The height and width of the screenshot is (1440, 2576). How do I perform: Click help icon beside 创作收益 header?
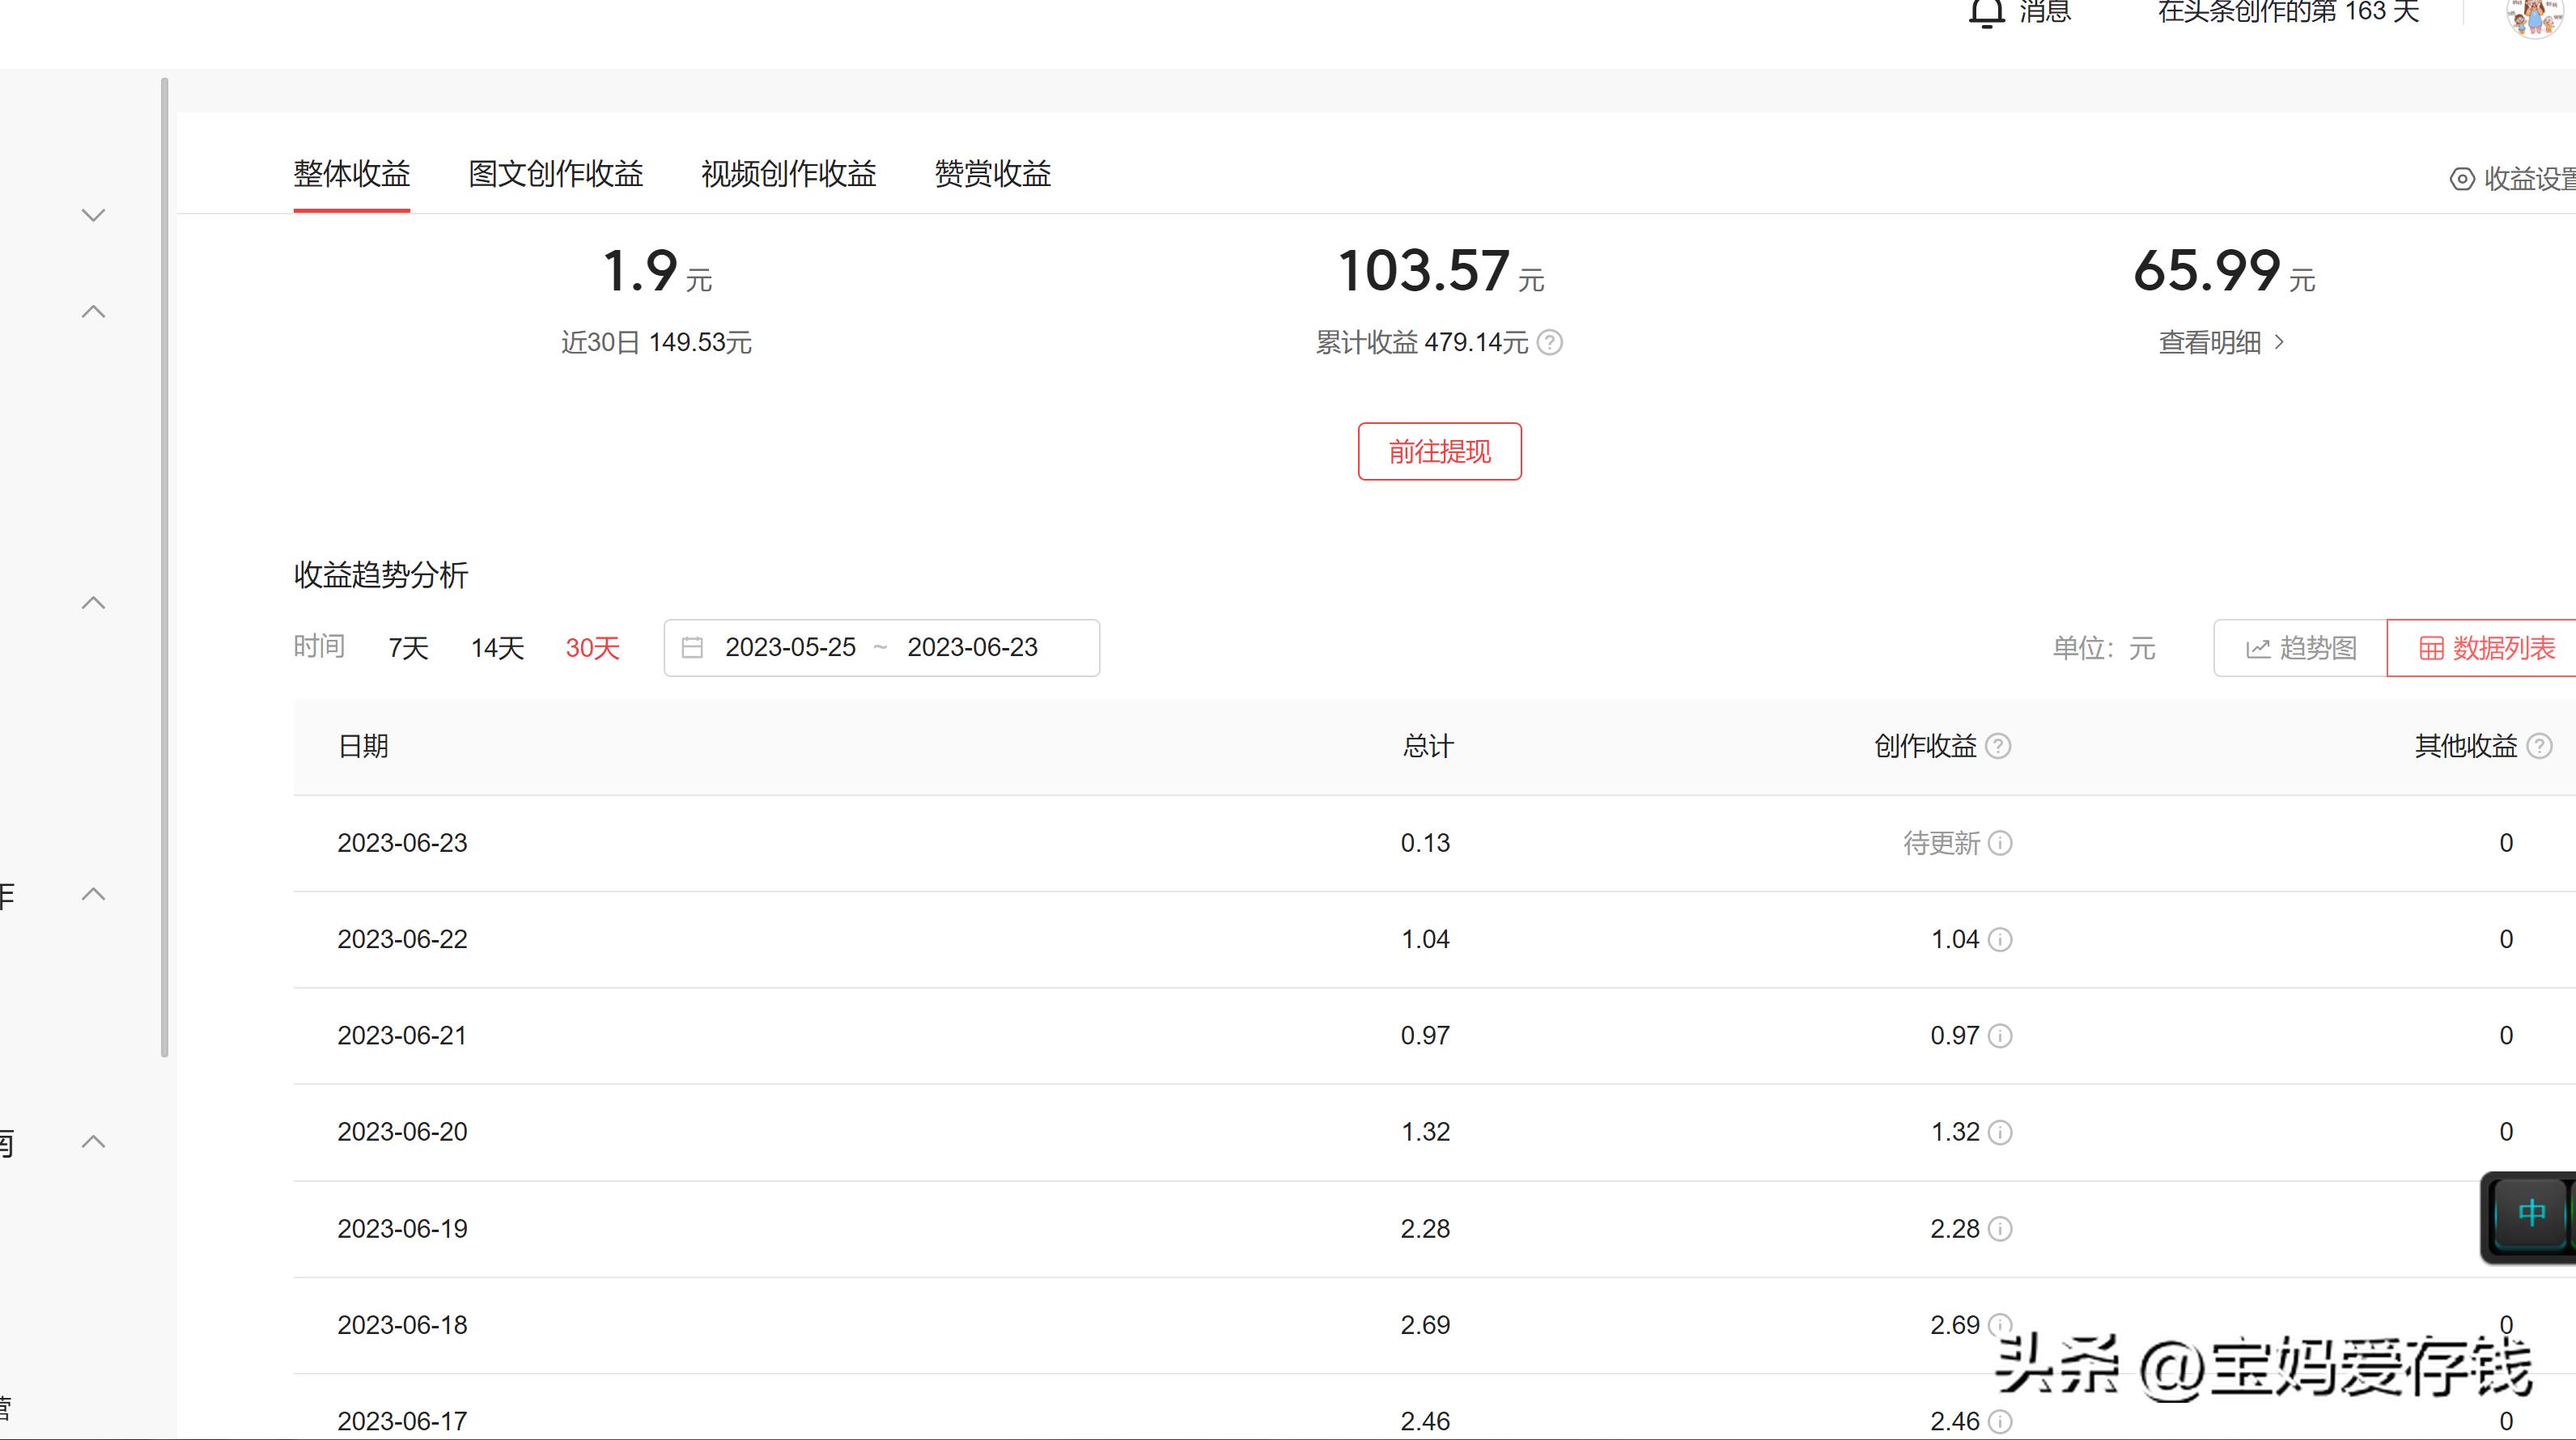click(1997, 747)
